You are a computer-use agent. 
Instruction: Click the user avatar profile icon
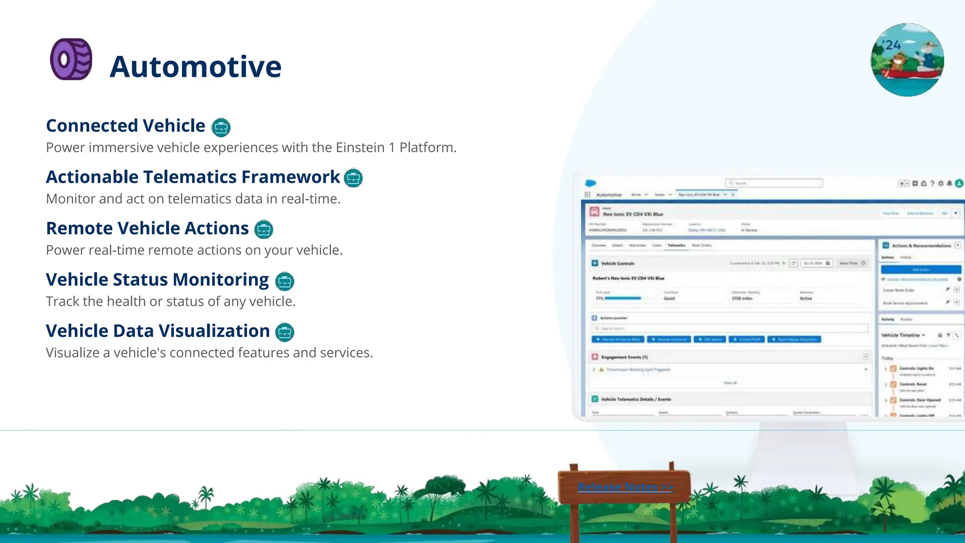pyautogui.click(x=959, y=183)
